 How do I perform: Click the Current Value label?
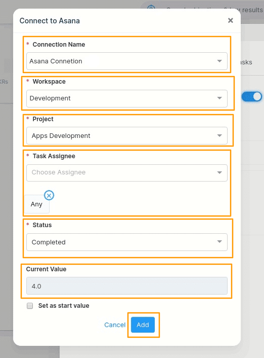tap(46, 269)
